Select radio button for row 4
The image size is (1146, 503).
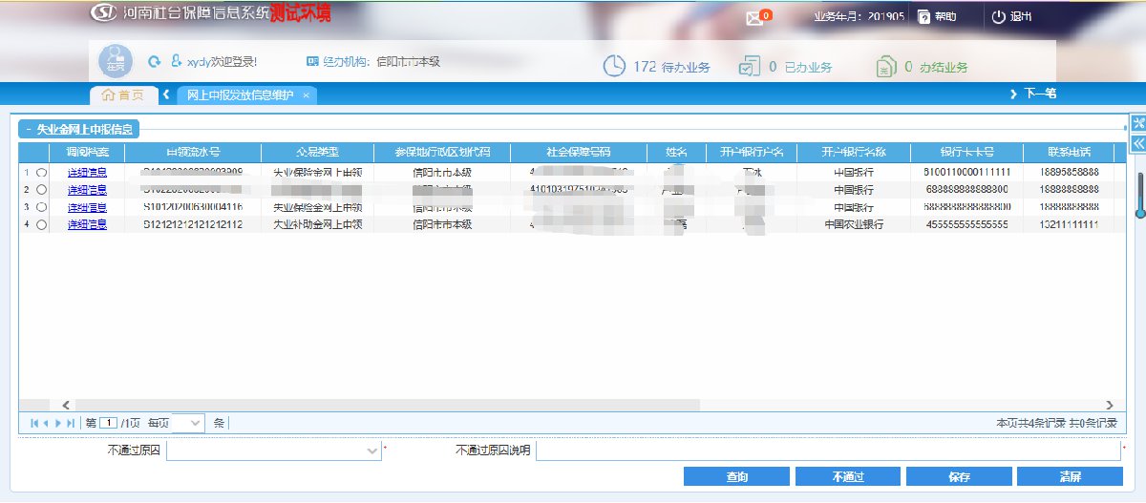click(41, 224)
